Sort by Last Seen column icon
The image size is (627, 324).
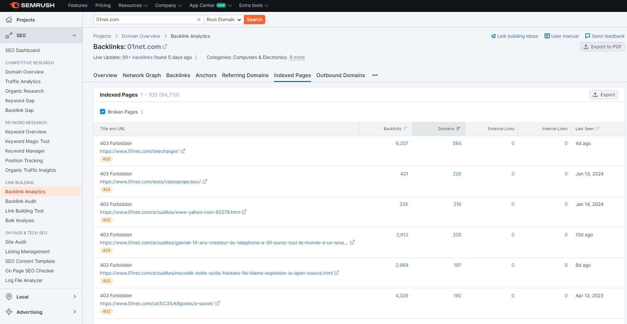pyautogui.click(x=598, y=129)
